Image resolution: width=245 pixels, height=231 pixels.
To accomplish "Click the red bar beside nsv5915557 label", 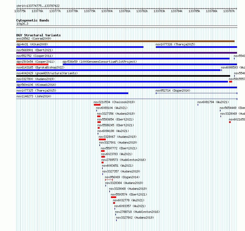I will (230, 82).
